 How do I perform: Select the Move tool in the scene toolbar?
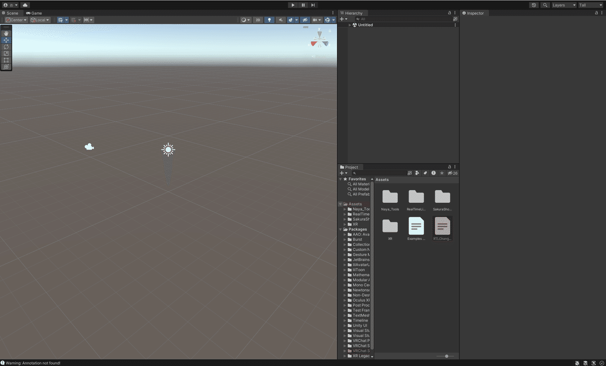pyautogui.click(x=6, y=40)
